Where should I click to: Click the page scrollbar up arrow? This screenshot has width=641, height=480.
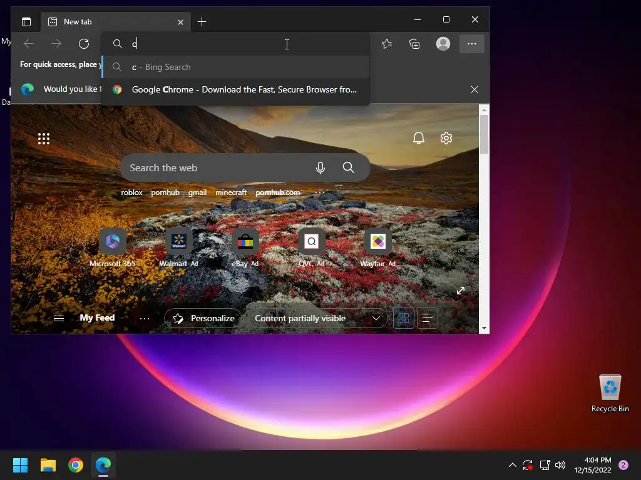484,110
